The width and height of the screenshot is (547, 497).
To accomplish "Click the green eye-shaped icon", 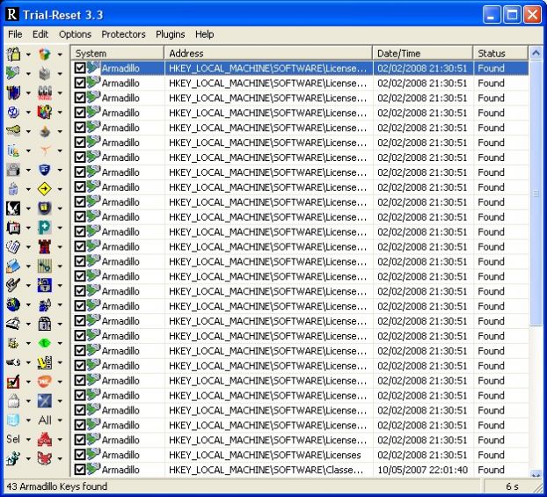I will pos(45,343).
